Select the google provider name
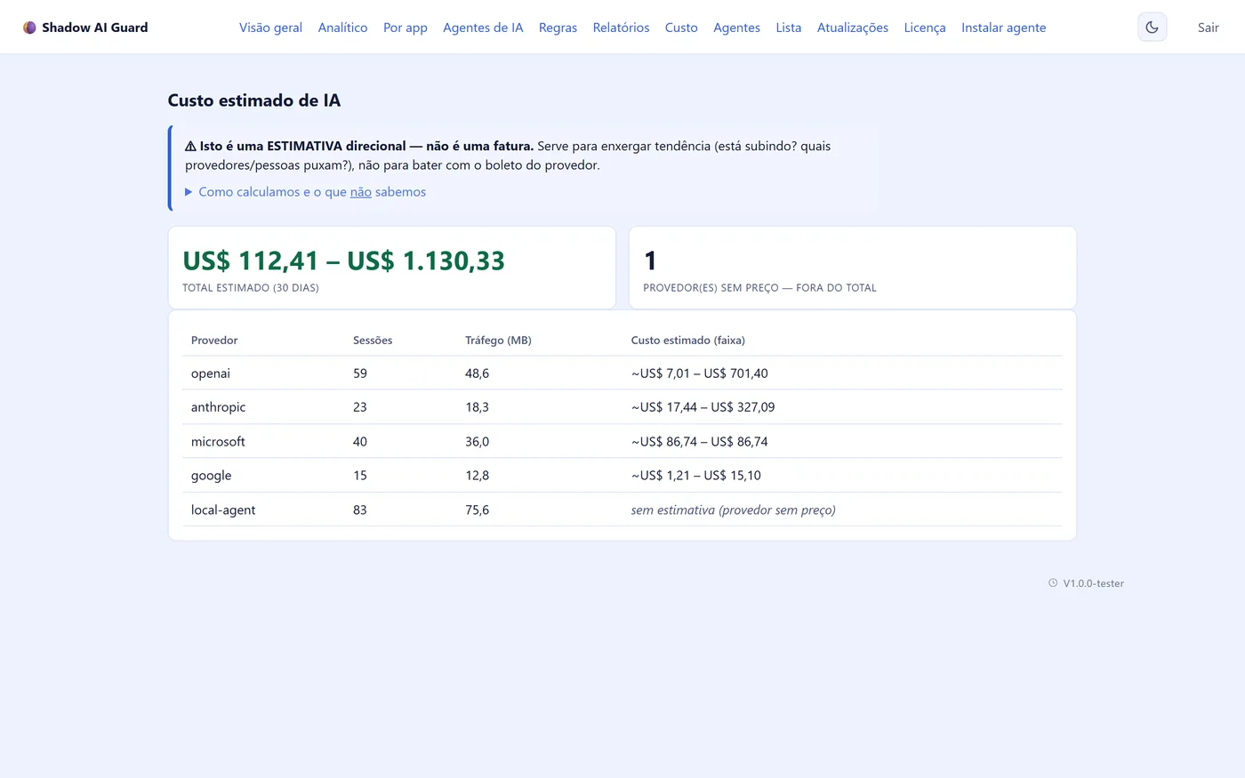This screenshot has width=1245, height=778. (211, 476)
